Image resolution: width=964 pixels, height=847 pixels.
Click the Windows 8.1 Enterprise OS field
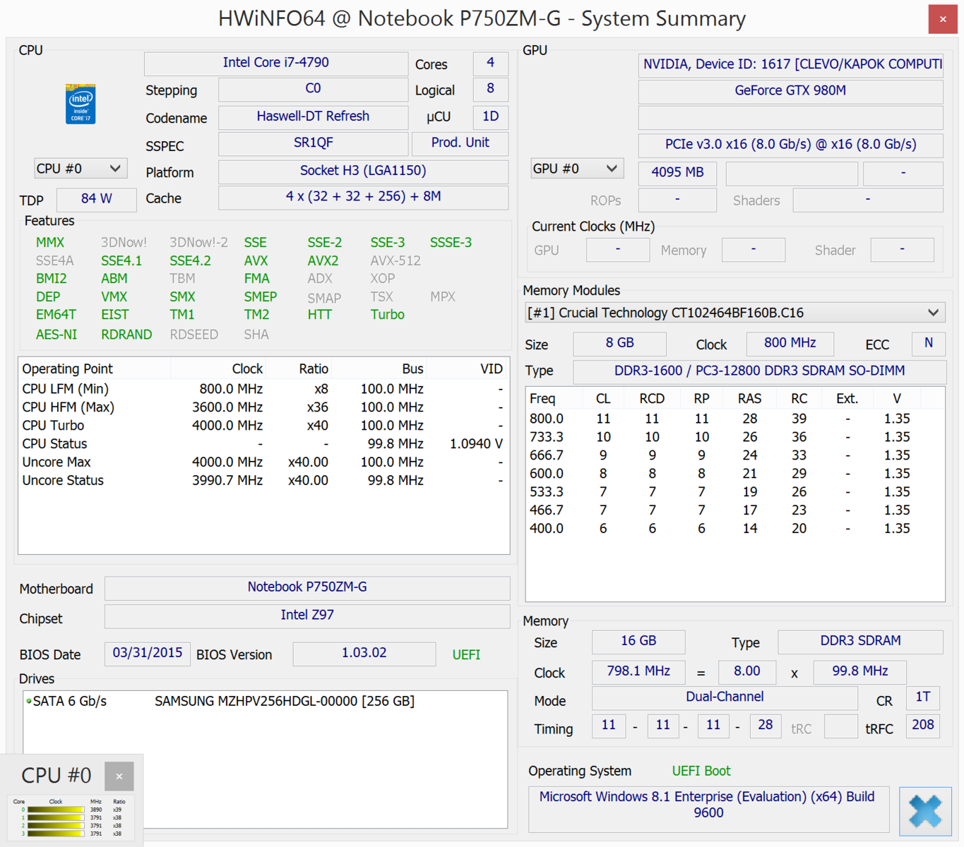click(708, 810)
